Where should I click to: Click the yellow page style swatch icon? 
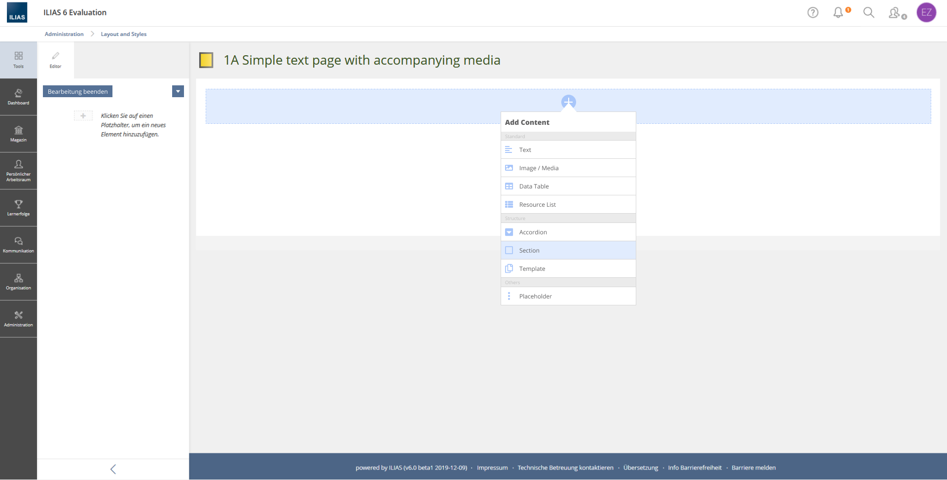click(x=206, y=60)
